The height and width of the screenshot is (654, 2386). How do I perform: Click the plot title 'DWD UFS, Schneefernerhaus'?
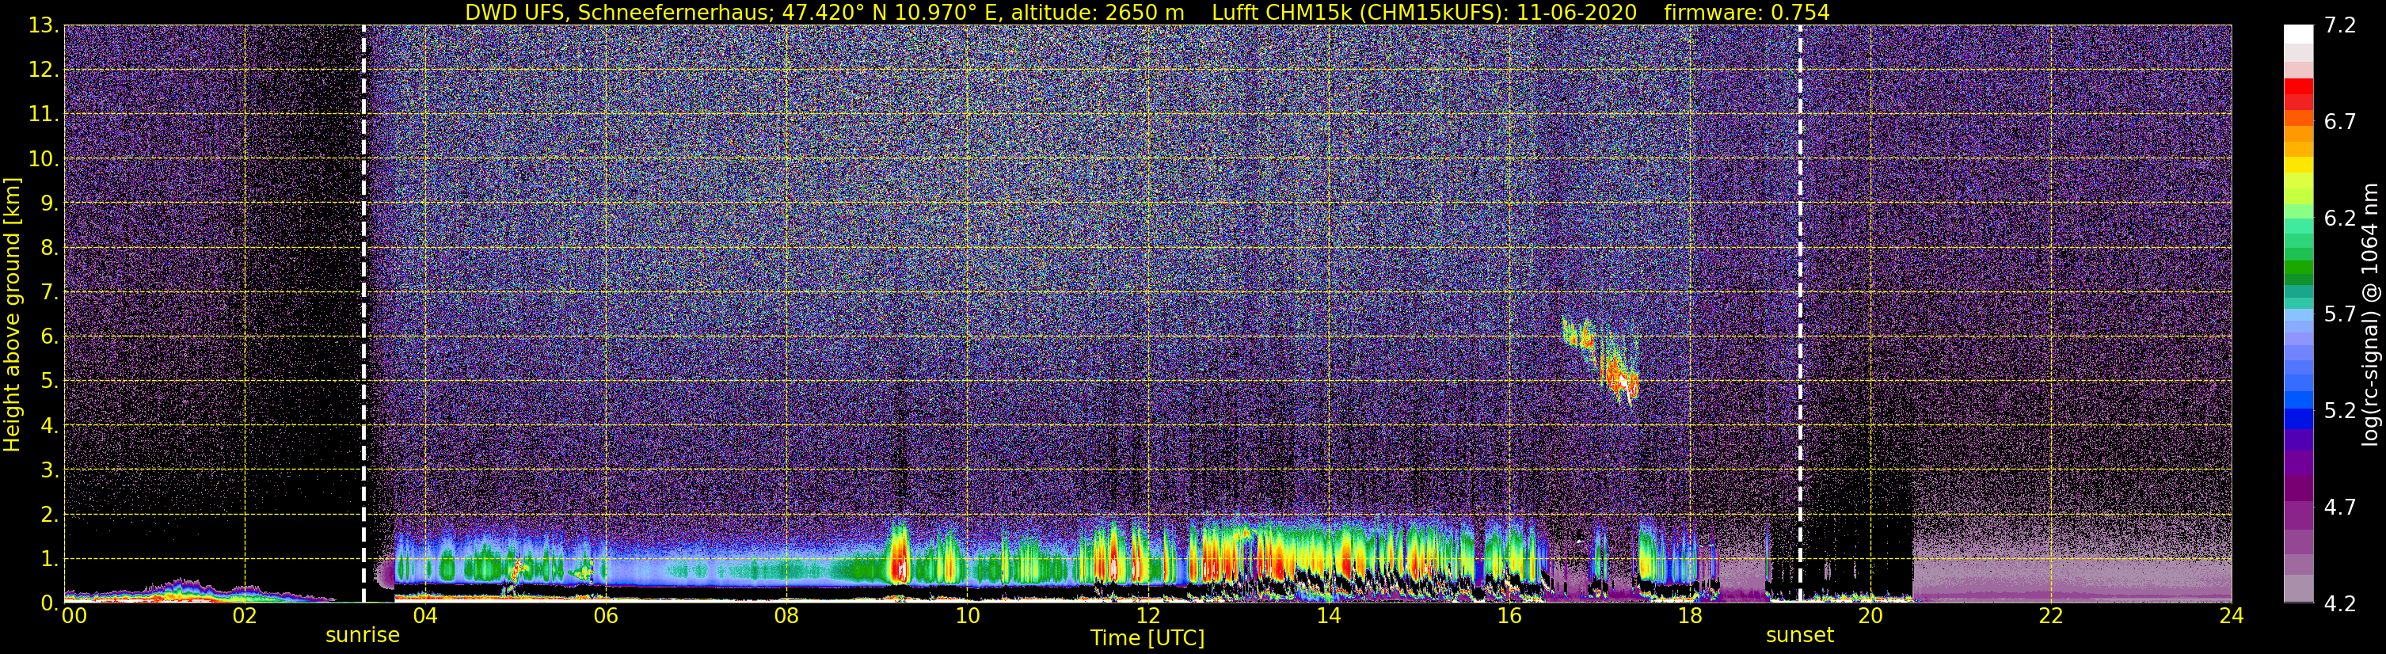tap(619, 12)
